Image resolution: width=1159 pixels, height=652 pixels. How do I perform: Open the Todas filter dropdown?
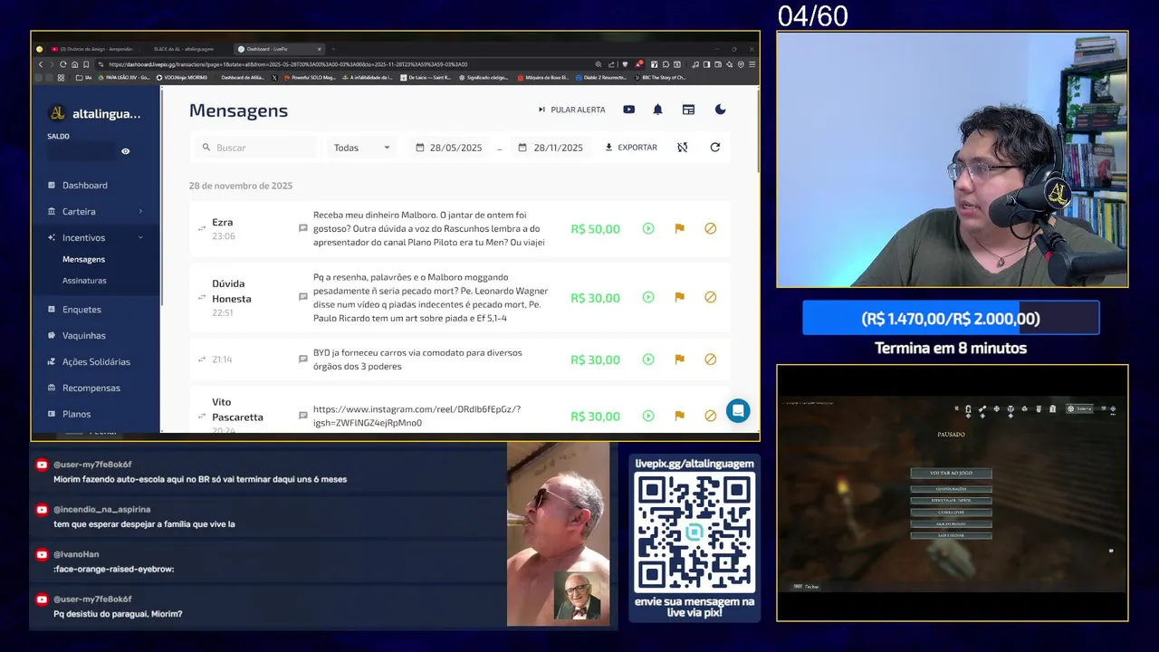coord(361,148)
